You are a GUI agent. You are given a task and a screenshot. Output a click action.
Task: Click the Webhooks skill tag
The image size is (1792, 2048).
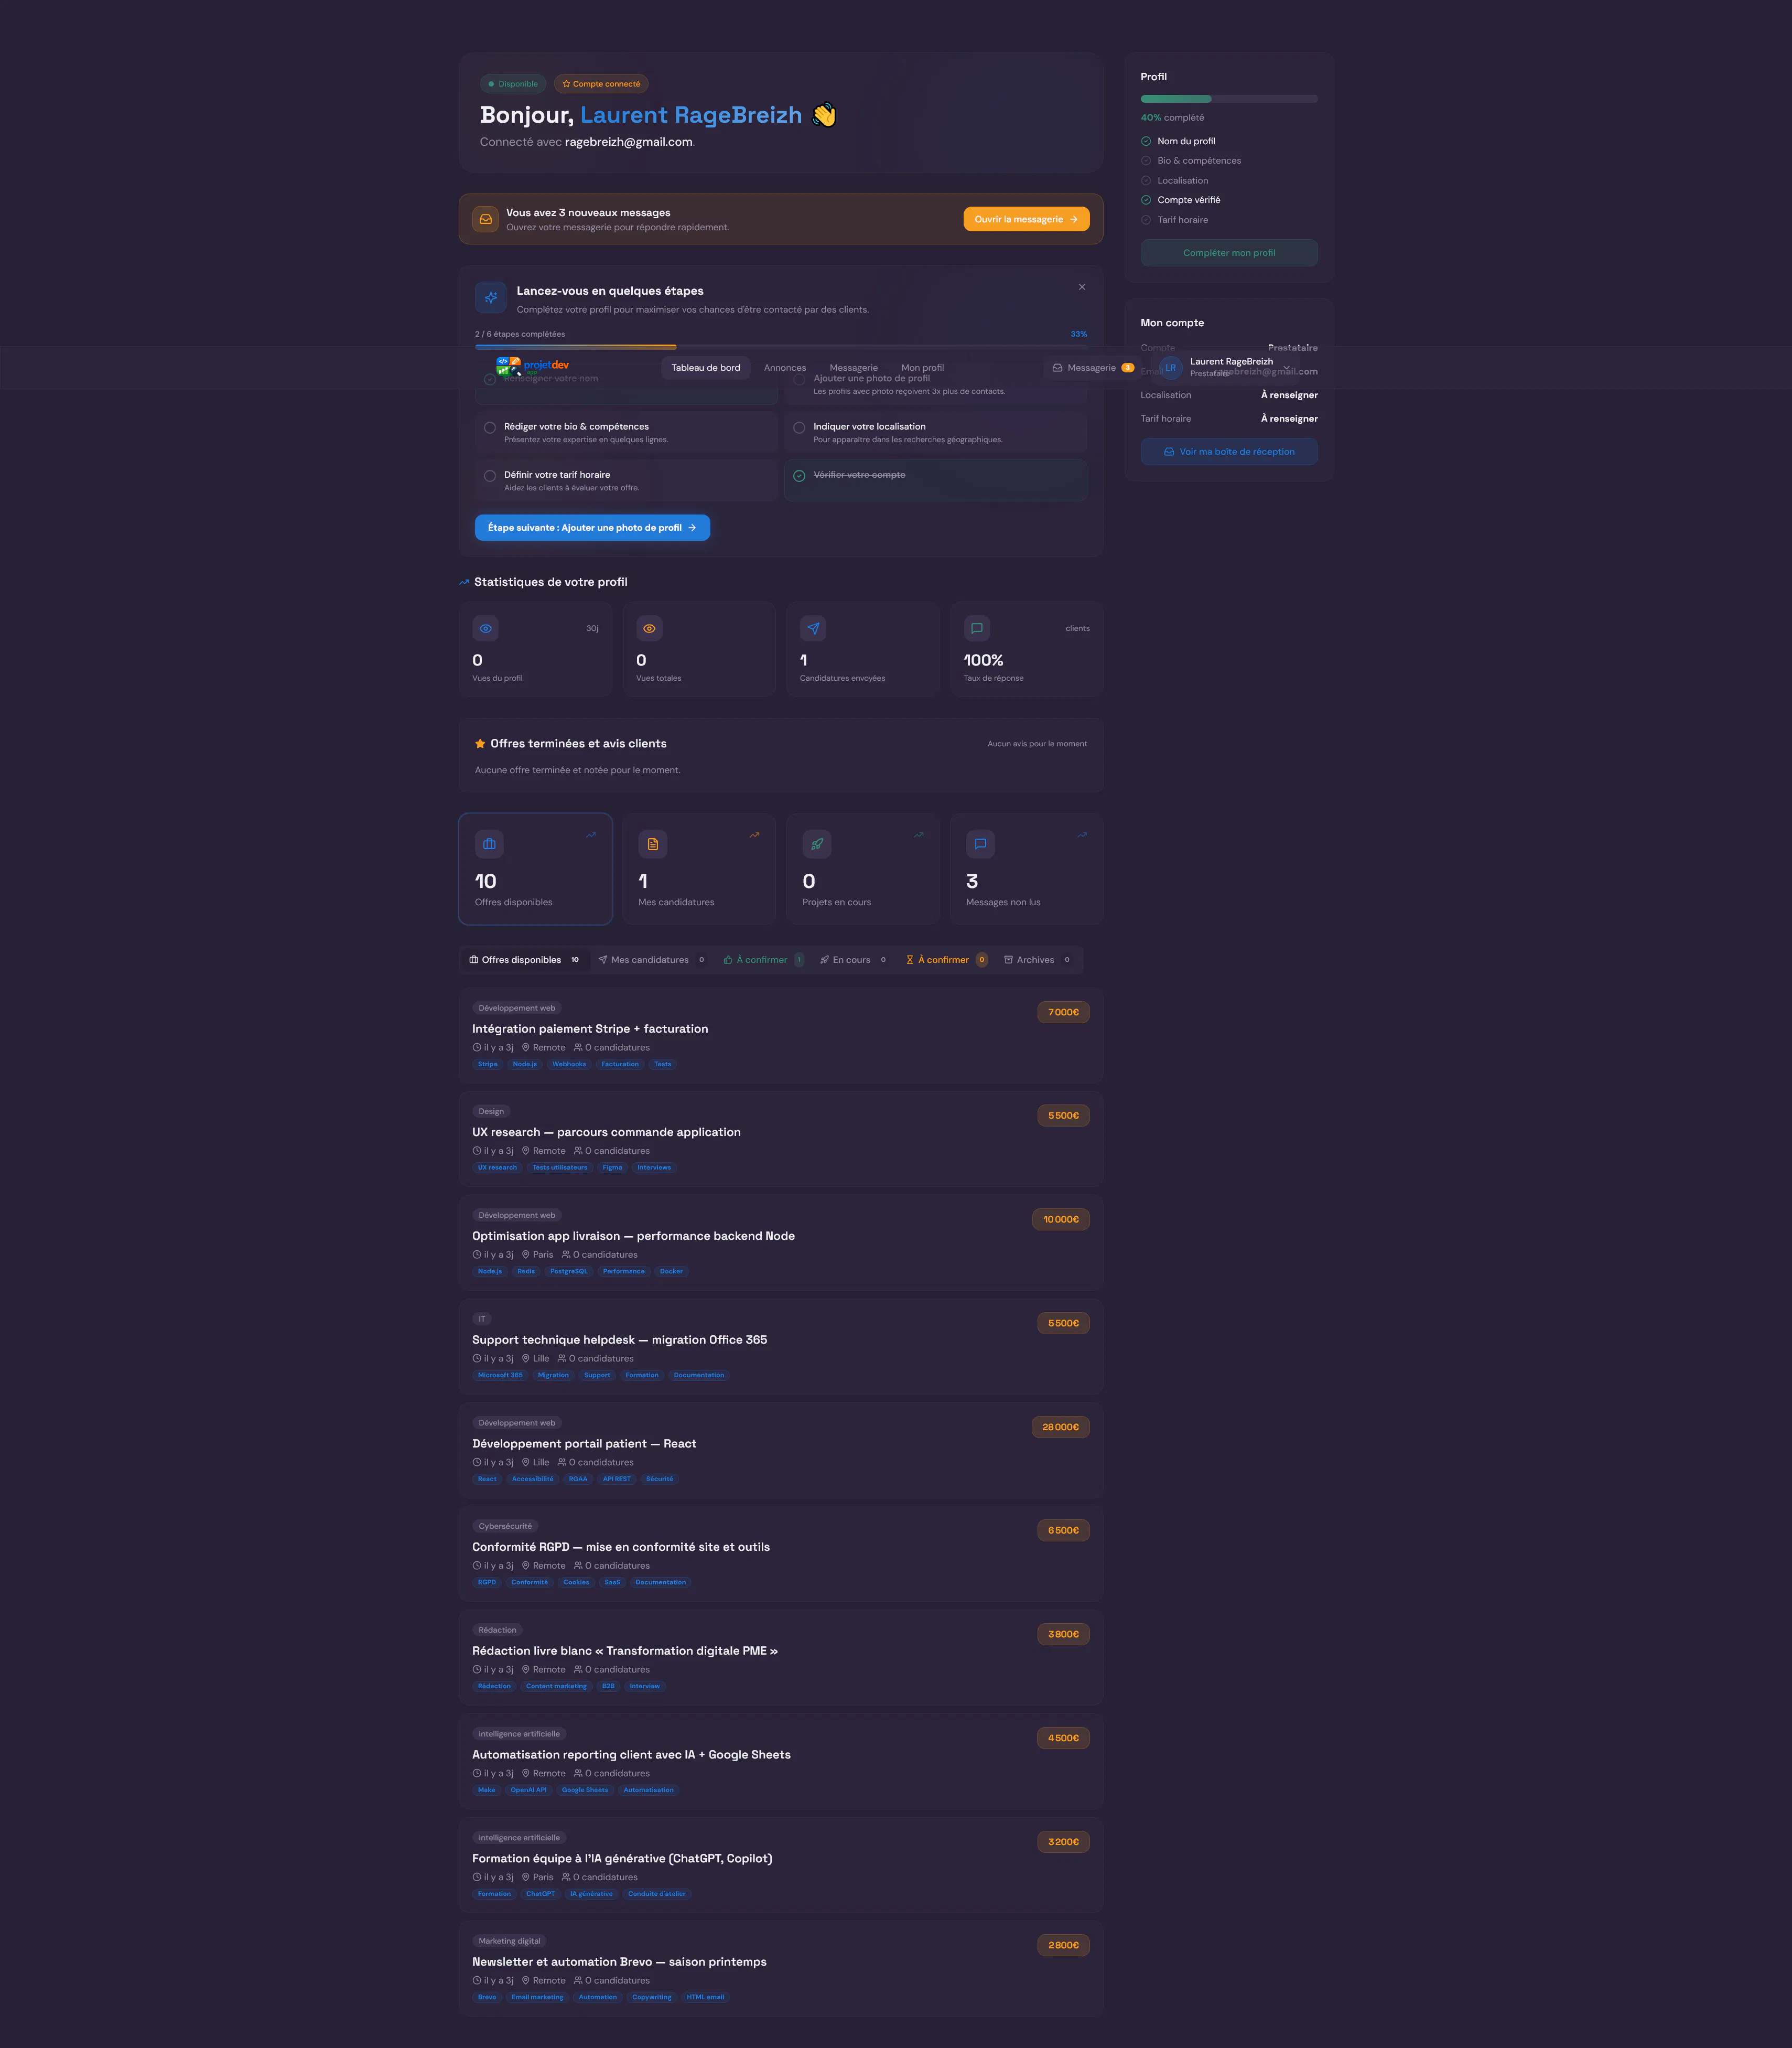[569, 1065]
